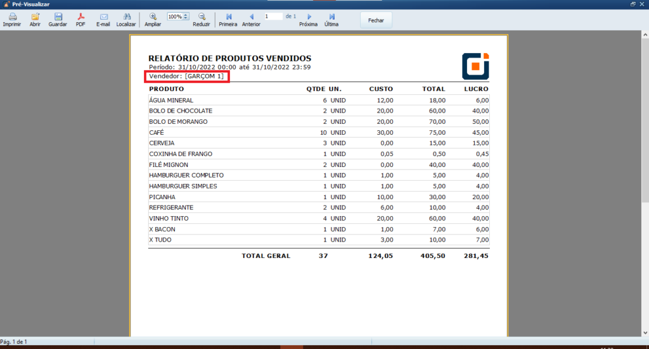Zoom in with Ampliar
Screen dimensions: 649x349
(x=153, y=18)
